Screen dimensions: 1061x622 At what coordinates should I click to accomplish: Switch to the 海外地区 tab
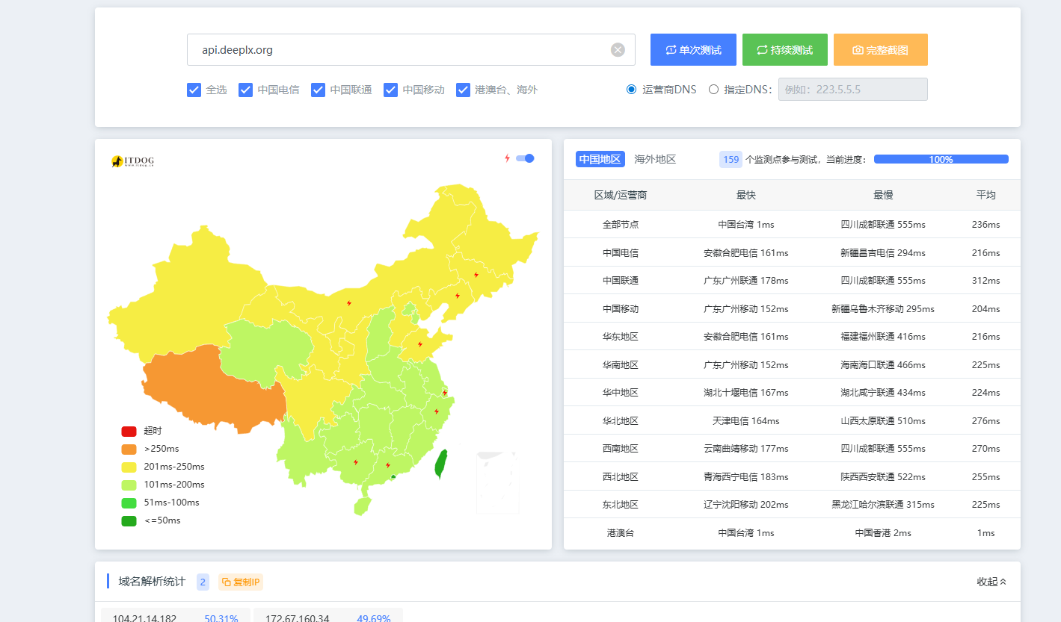(655, 159)
